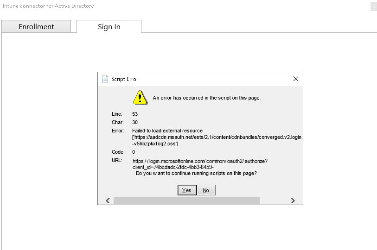Click the right arrow of horizontal scrollbar
Image resolution: width=377 pixels, height=250 pixels.
[293, 200]
